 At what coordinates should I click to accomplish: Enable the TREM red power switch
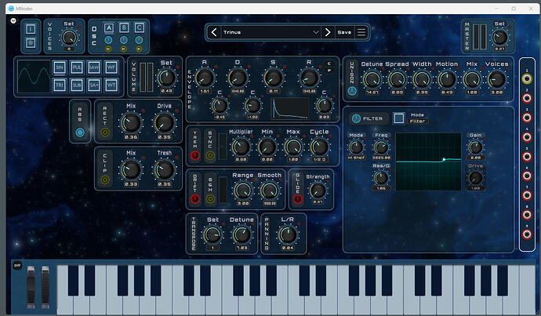(x=195, y=155)
